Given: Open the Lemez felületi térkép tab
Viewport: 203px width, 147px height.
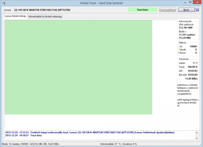Looking at the screenshot, I should tap(15, 16).
